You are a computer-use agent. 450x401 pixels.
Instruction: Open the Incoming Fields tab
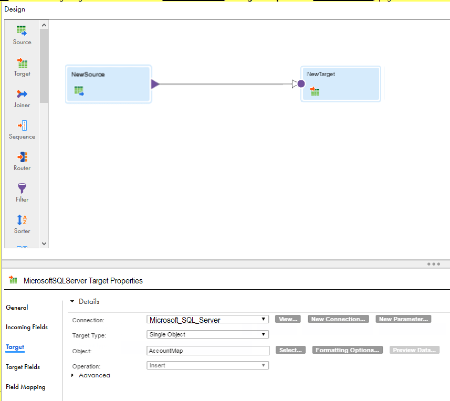(x=26, y=327)
